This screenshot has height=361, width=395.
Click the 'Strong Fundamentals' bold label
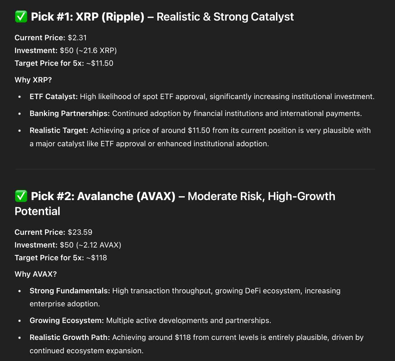70,291
